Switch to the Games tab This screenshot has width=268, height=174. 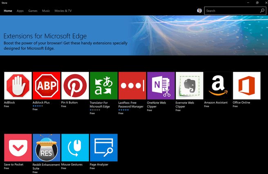(33, 11)
